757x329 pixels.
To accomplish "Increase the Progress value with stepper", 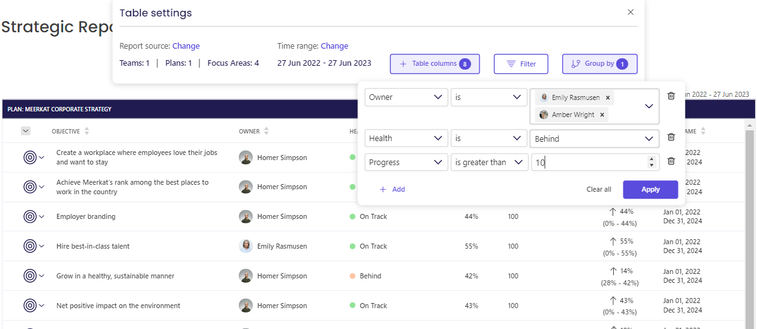I will coord(651,159).
